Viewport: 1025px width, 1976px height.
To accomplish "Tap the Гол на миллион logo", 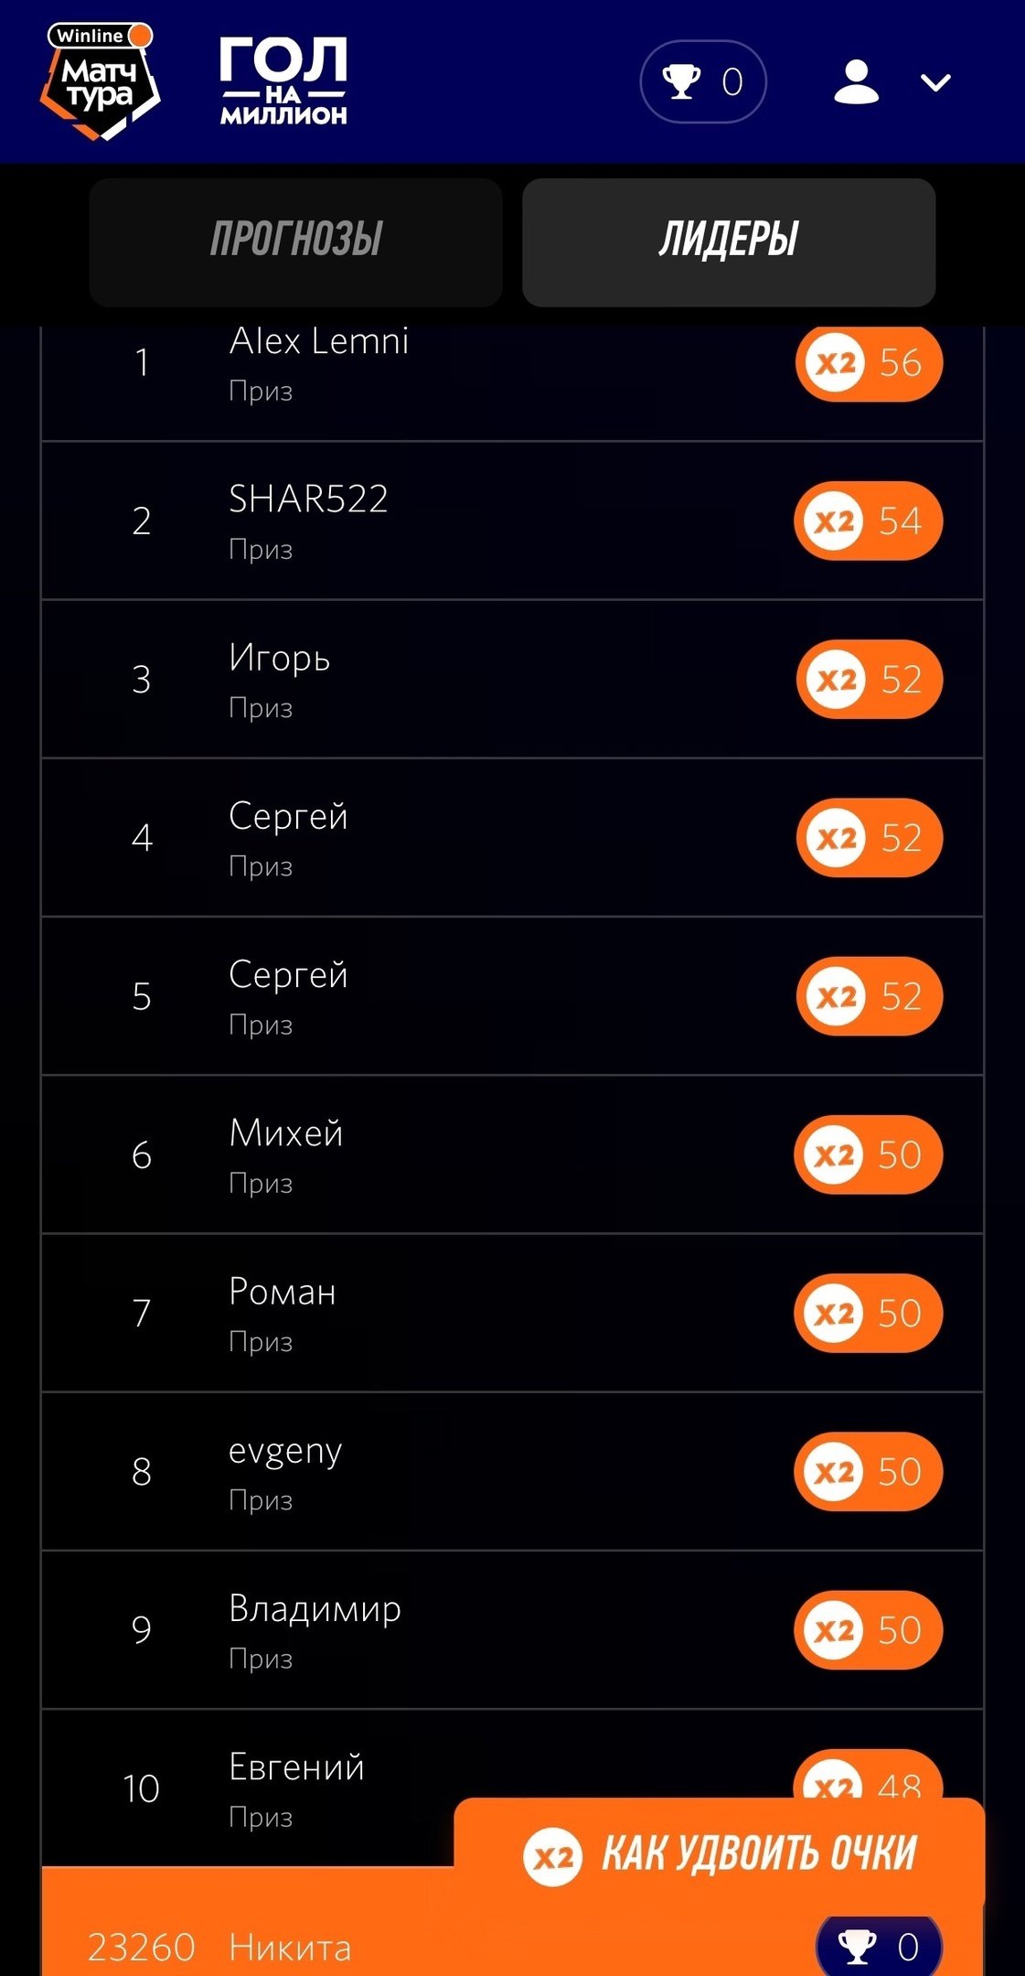I will pos(283,81).
